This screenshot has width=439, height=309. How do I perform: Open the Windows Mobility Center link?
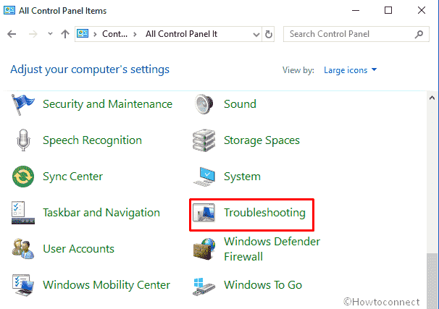pyautogui.click(x=106, y=285)
